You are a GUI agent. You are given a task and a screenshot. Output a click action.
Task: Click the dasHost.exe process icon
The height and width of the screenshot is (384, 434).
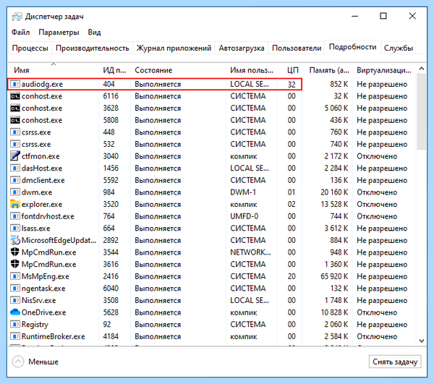[x=15, y=168]
